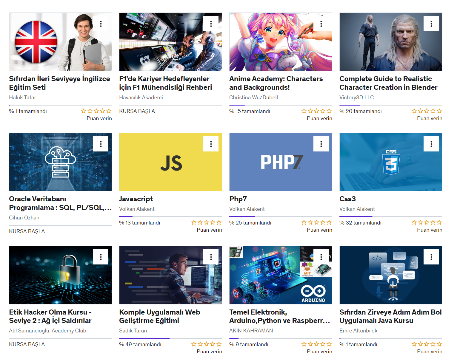Open padlock Etik Hacker thumbnail
The image size is (457, 356).
click(60, 275)
